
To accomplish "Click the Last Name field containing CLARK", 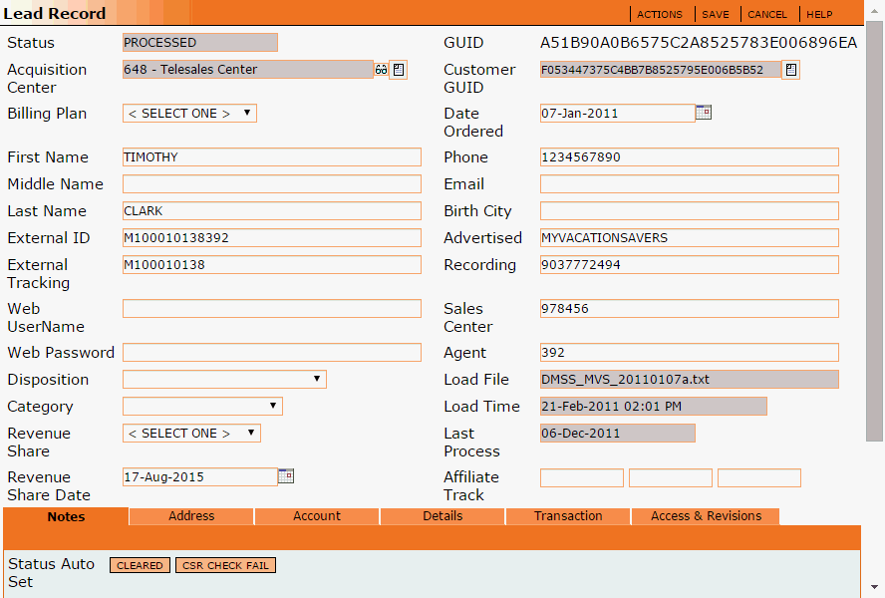I will [272, 210].
